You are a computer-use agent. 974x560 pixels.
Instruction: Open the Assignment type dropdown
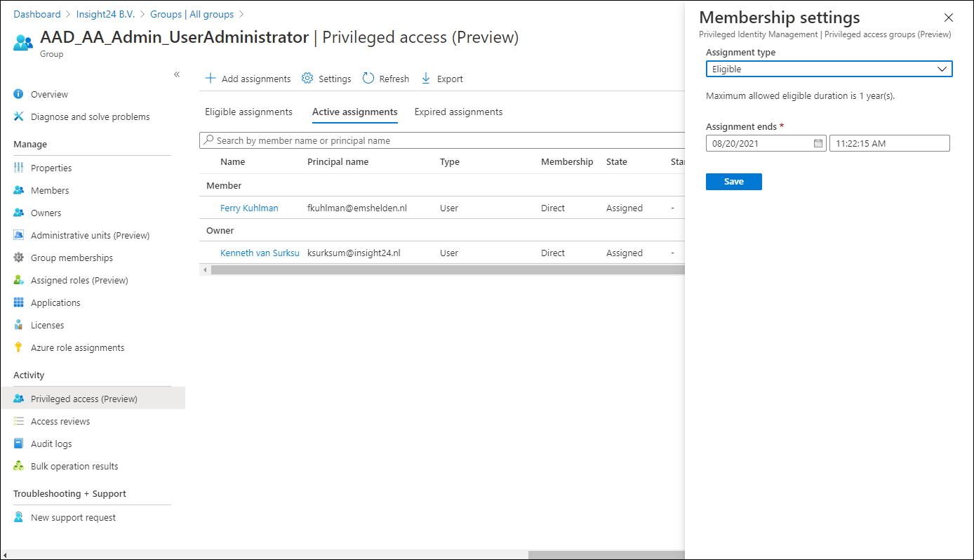tap(829, 69)
